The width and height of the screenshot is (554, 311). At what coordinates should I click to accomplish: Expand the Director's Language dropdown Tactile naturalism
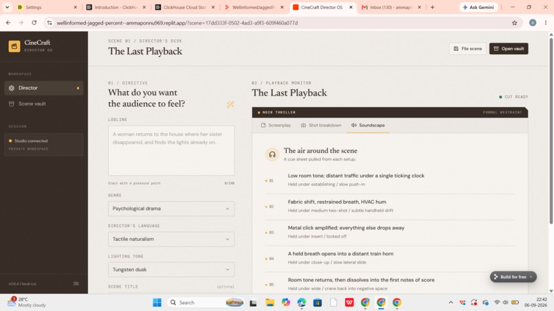coord(171,239)
